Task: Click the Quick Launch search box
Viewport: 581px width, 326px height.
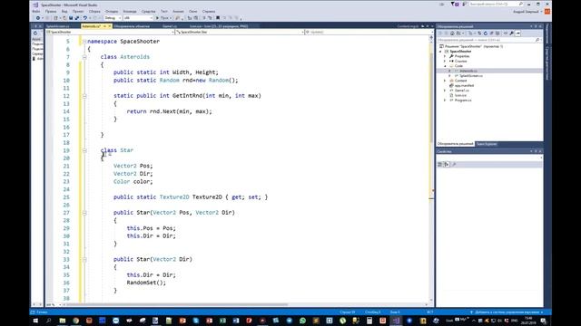Action: (x=497, y=4)
